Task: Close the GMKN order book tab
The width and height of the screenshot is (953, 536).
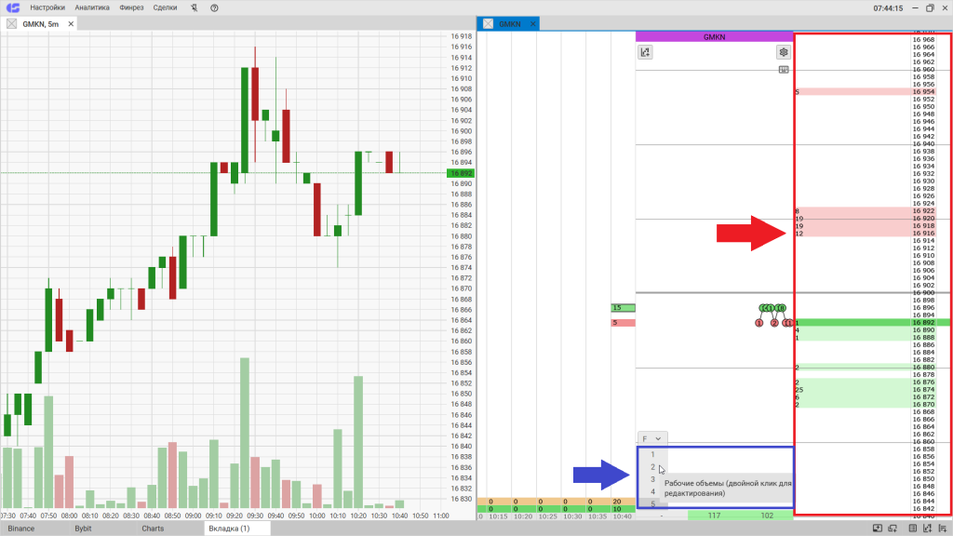Action: click(x=533, y=23)
